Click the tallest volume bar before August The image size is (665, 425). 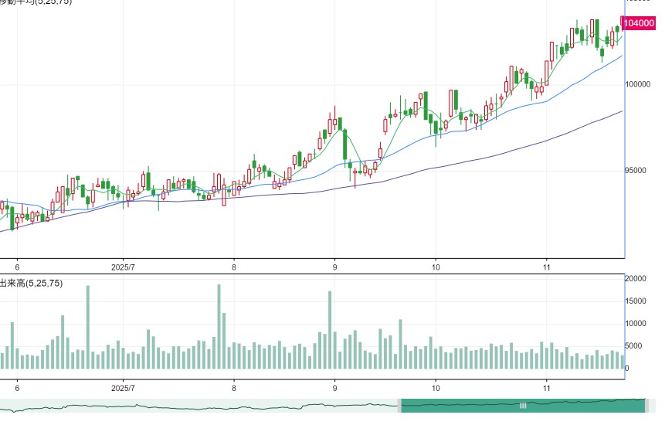pyautogui.click(x=219, y=326)
